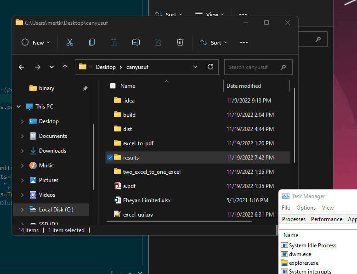Refresh the canyusuf folder view
The height and width of the screenshot is (274, 357).
point(210,67)
